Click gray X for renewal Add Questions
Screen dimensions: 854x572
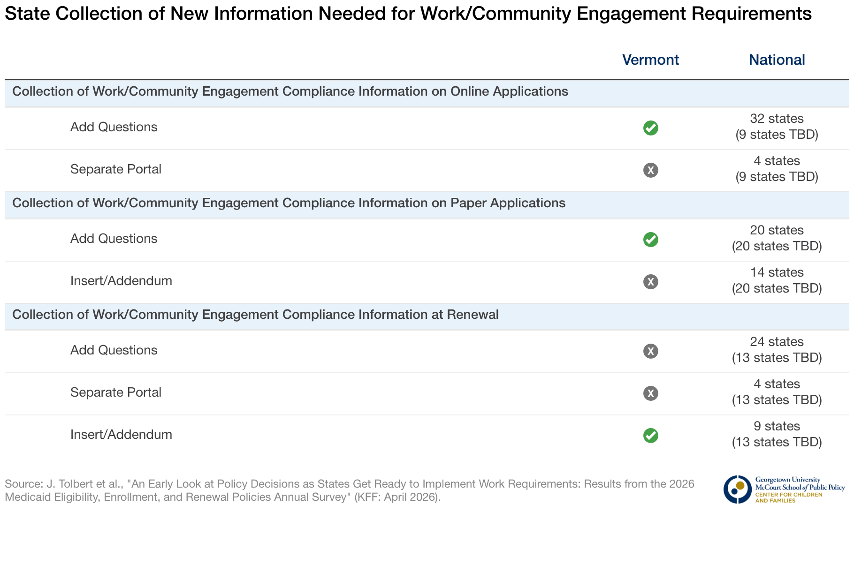tap(650, 351)
